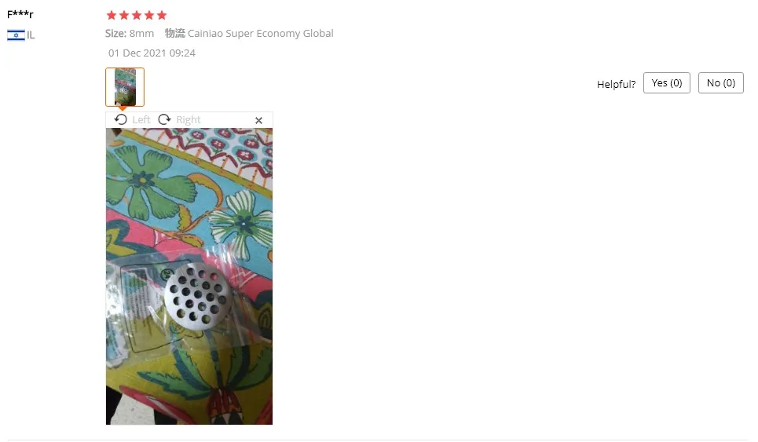Screen dimensions: 758x442
Task: Mark review helpful with Yes (0)
Action: tap(667, 83)
